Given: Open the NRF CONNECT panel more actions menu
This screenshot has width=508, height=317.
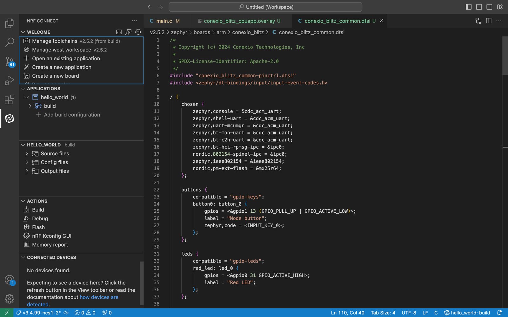Looking at the screenshot, I should (135, 21).
